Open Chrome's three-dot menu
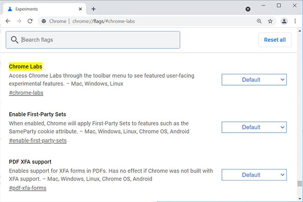 [295, 21]
